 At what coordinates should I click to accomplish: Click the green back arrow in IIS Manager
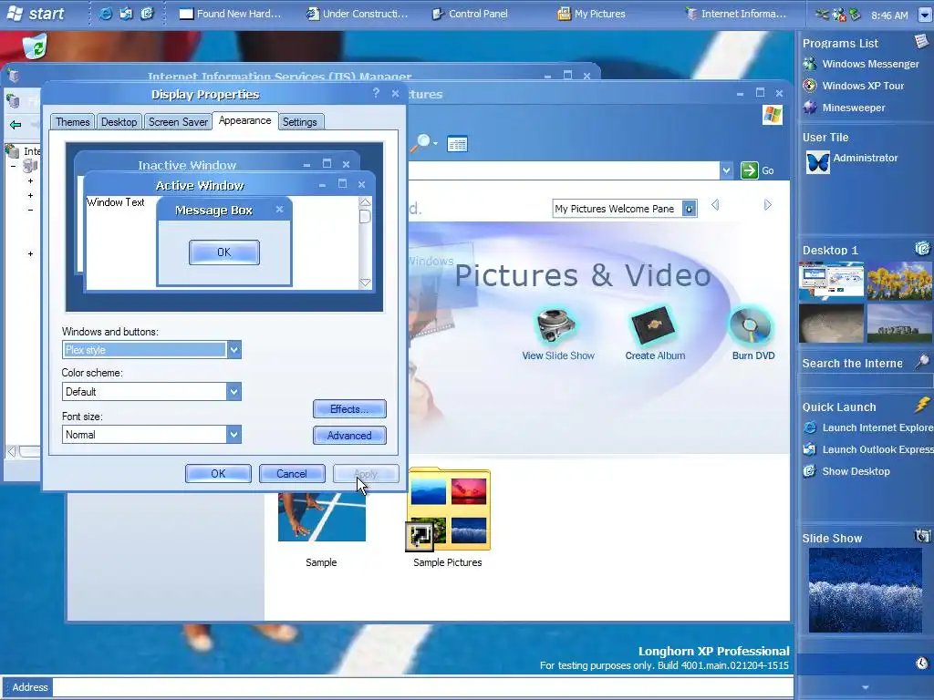click(16, 124)
